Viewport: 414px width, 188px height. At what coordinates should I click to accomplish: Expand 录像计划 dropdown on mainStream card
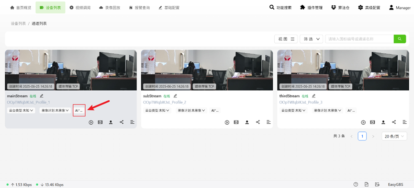coord(56,110)
